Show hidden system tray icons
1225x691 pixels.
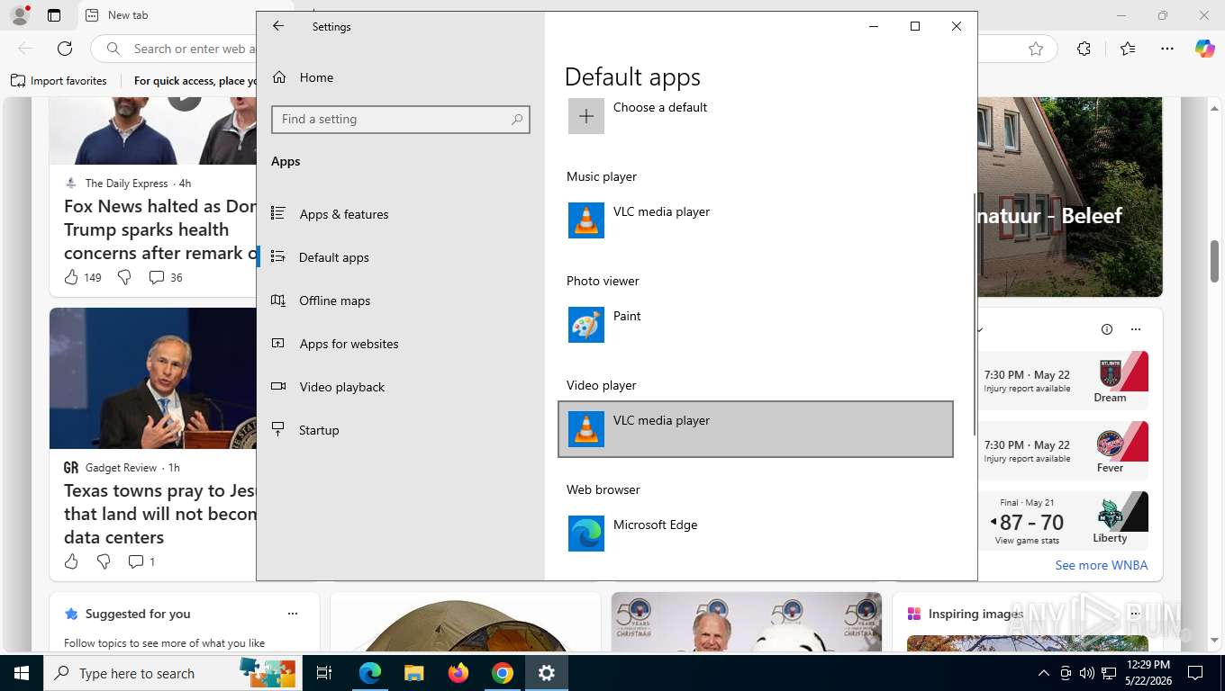pos(1044,673)
